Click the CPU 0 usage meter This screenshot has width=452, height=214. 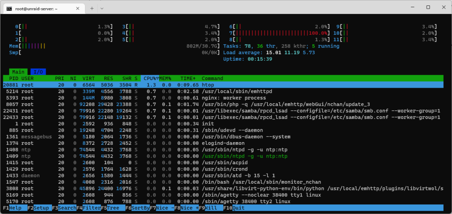[x=64, y=27]
